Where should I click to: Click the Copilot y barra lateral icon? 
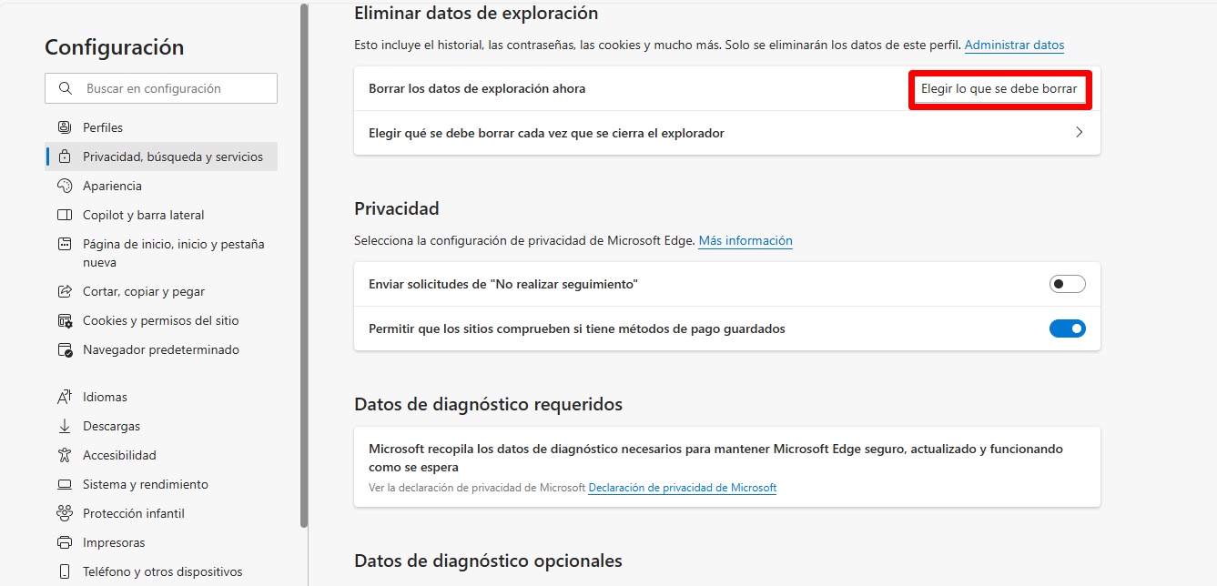[65, 215]
